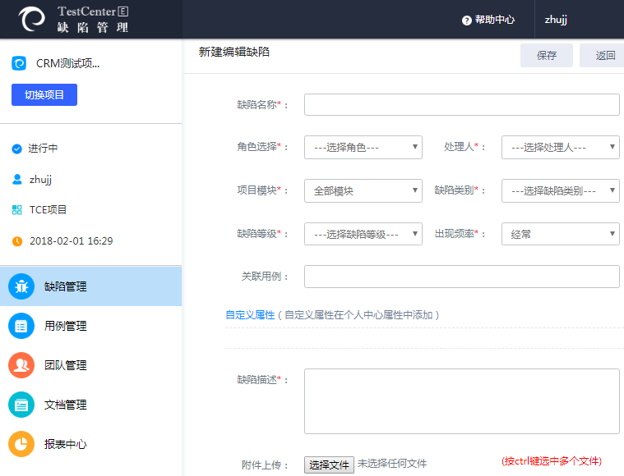Click the bug icon for 缺陷管理
This screenshot has width=624, height=476.
click(21, 286)
